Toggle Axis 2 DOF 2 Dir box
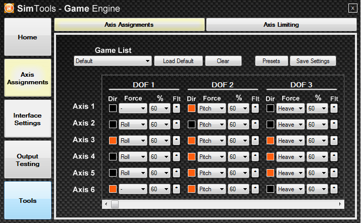This screenshot has height=223, width=361. [191, 124]
